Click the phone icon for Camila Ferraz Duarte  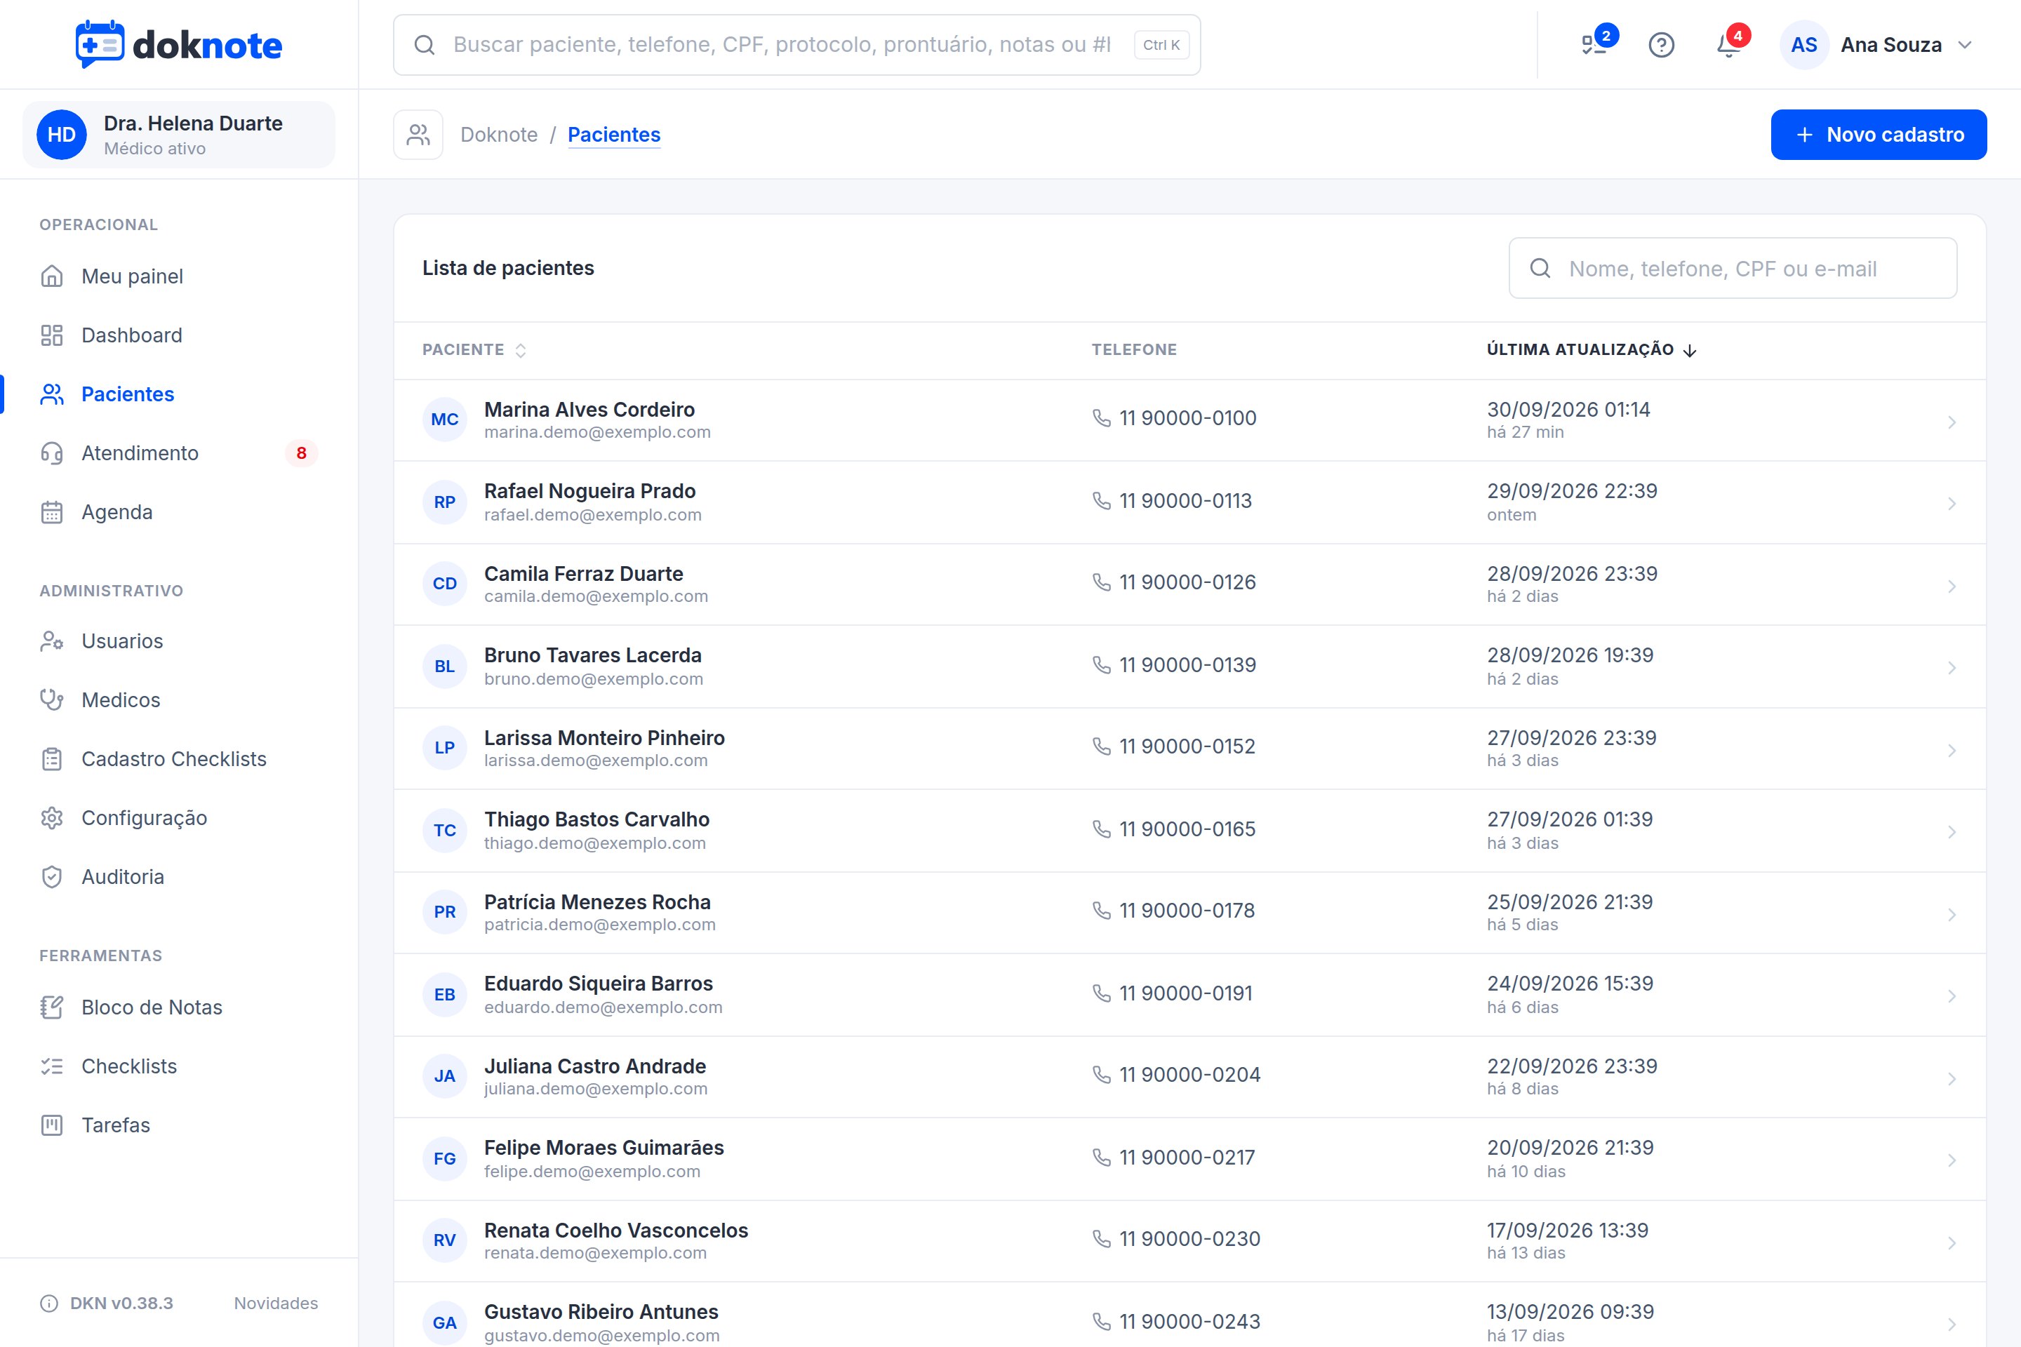1101,582
